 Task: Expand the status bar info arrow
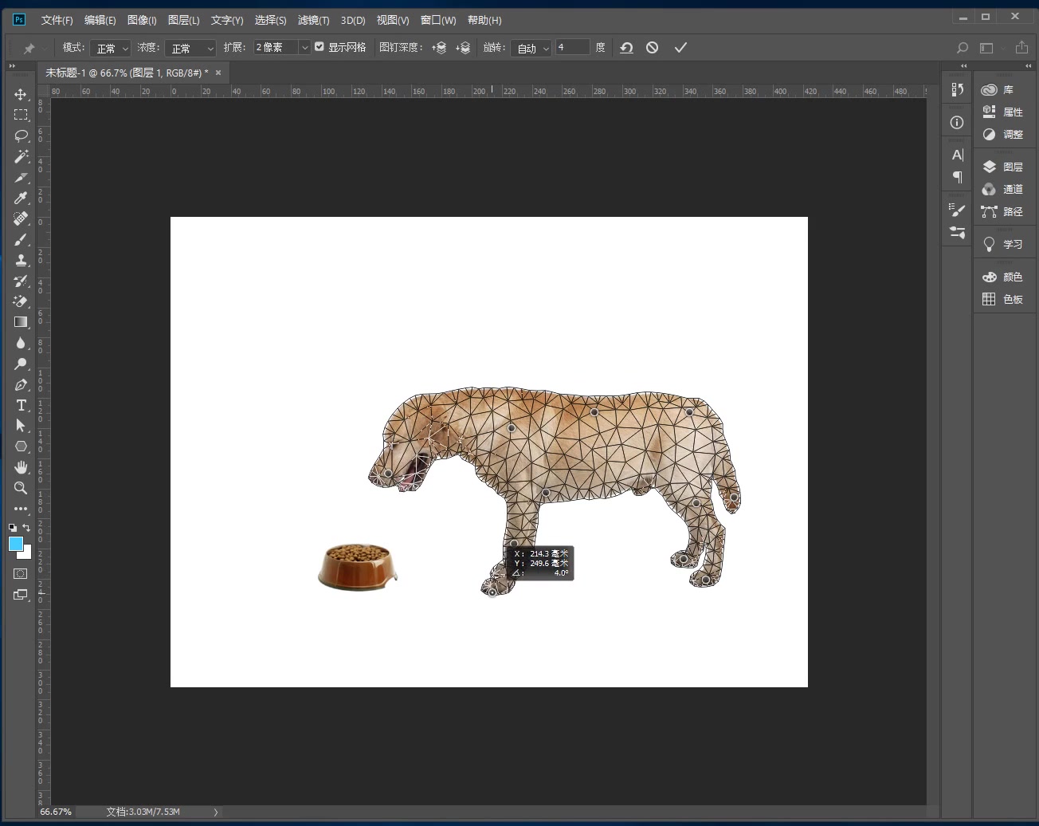coord(216,812)
